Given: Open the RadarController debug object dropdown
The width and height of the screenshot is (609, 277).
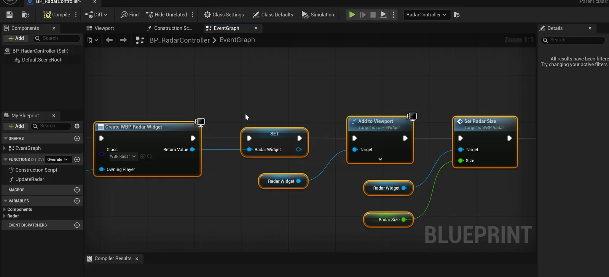Looking at the screenshot, I should point(426,15).
